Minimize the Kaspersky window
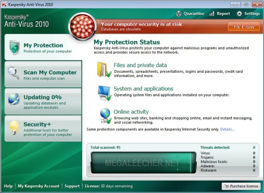Screen dimensions: 264x193 (x=235, y=4)
